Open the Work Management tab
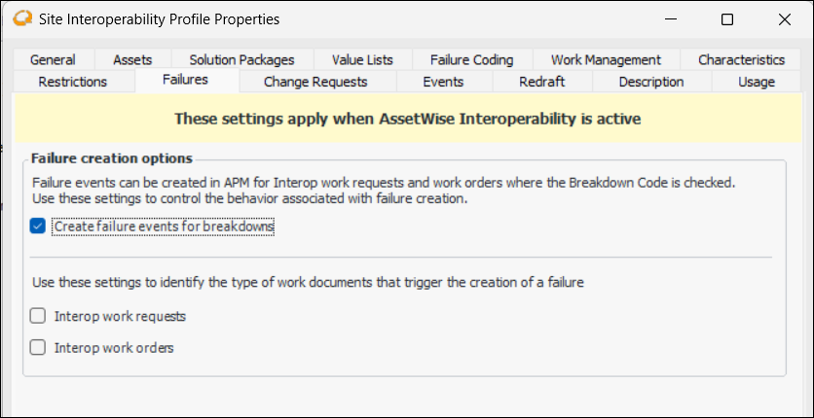 [x=606, y=60]
